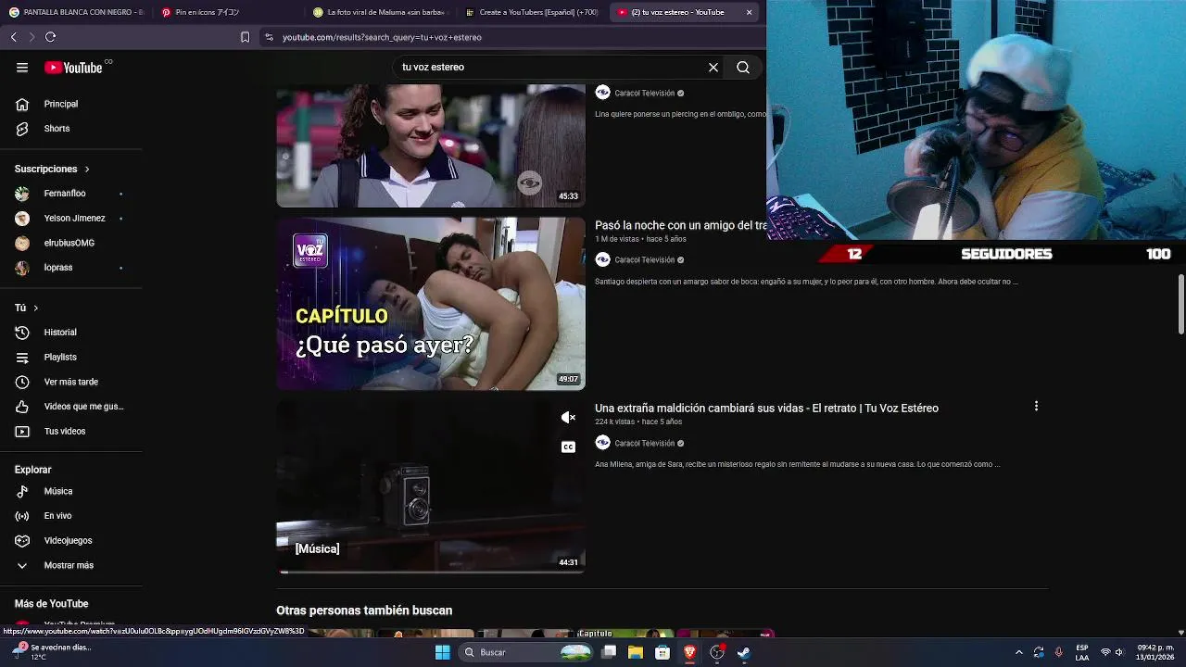Switch to Create a YouTubers tab

pos(533,12)
